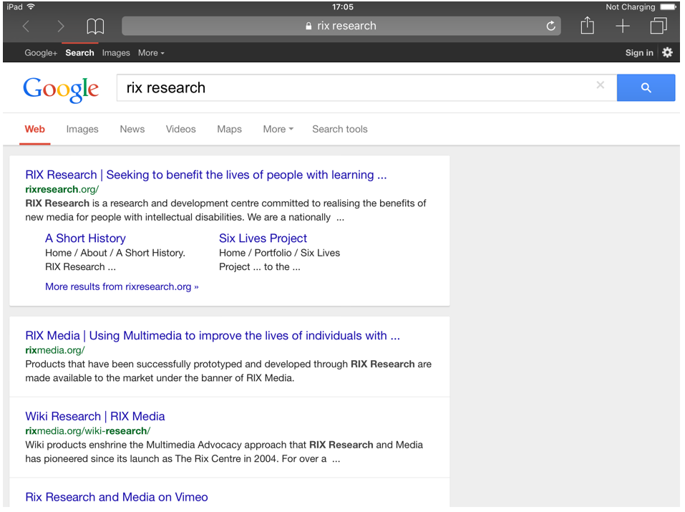Tap the 17:05 clock in status bar

coord(342,7)
